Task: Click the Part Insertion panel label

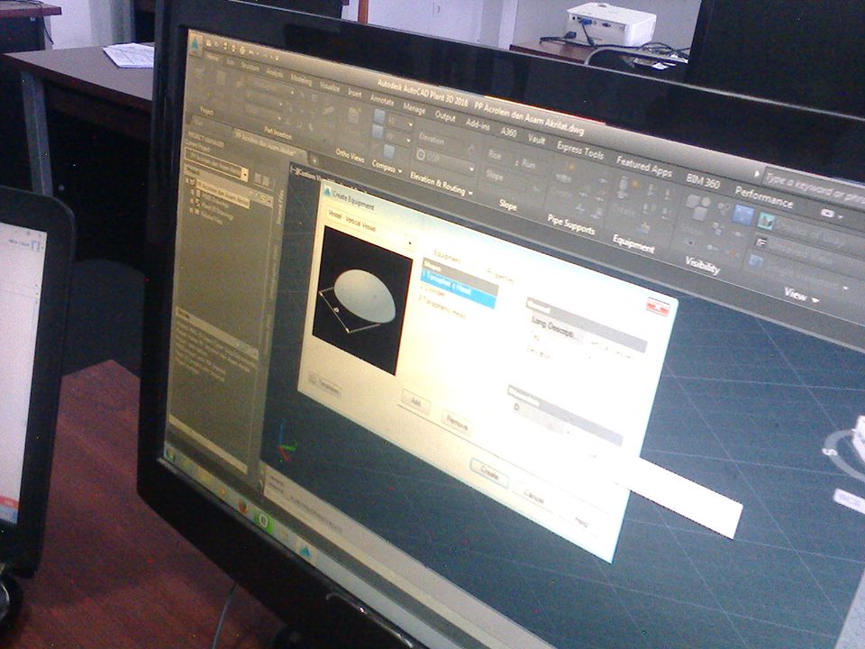Action: (x=278, y=133)
